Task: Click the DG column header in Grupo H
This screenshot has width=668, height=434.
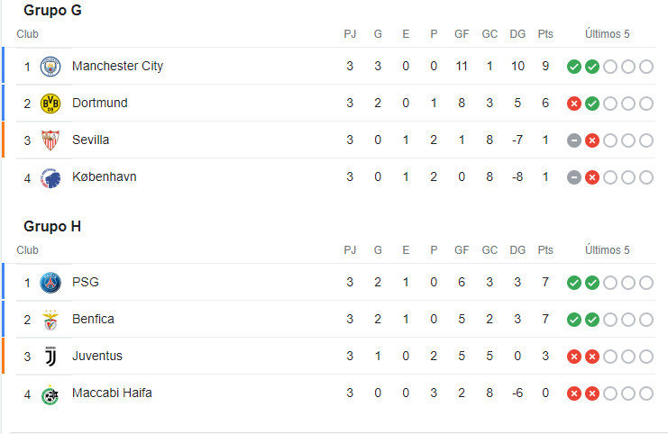Action: coord(517,250)
